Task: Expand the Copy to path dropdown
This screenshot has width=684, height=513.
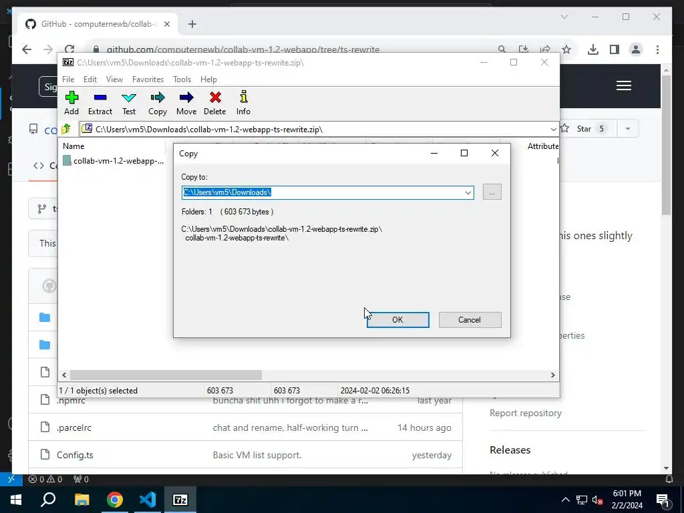Action: pyautogui.click(x=468, y=192)
